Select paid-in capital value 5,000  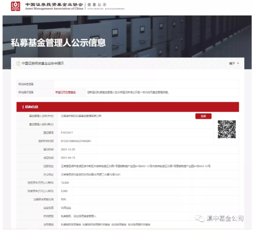(x=64, y=191)
